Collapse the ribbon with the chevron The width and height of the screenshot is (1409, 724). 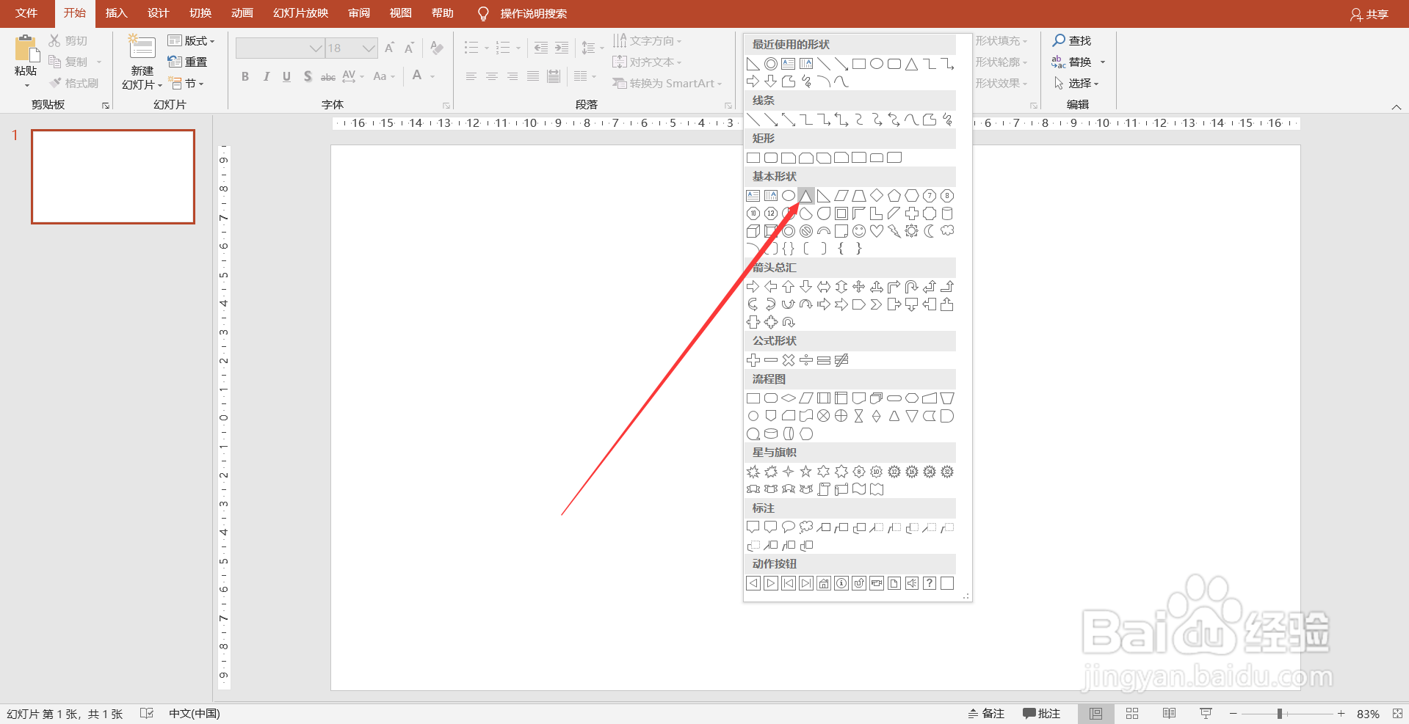(1396, 107)
